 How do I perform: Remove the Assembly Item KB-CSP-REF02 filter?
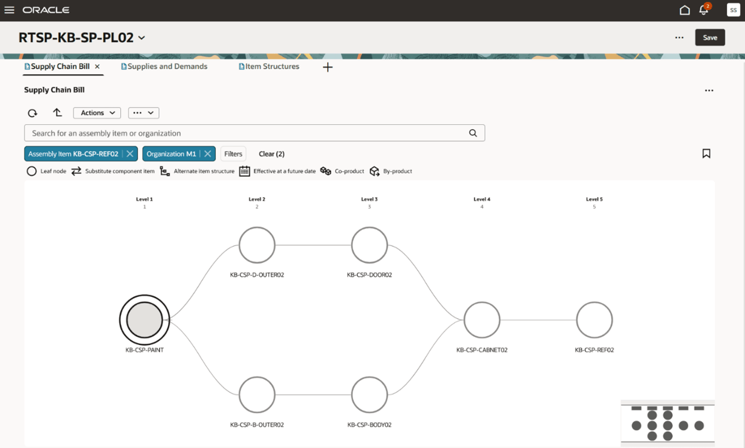[x=130, y=154]
